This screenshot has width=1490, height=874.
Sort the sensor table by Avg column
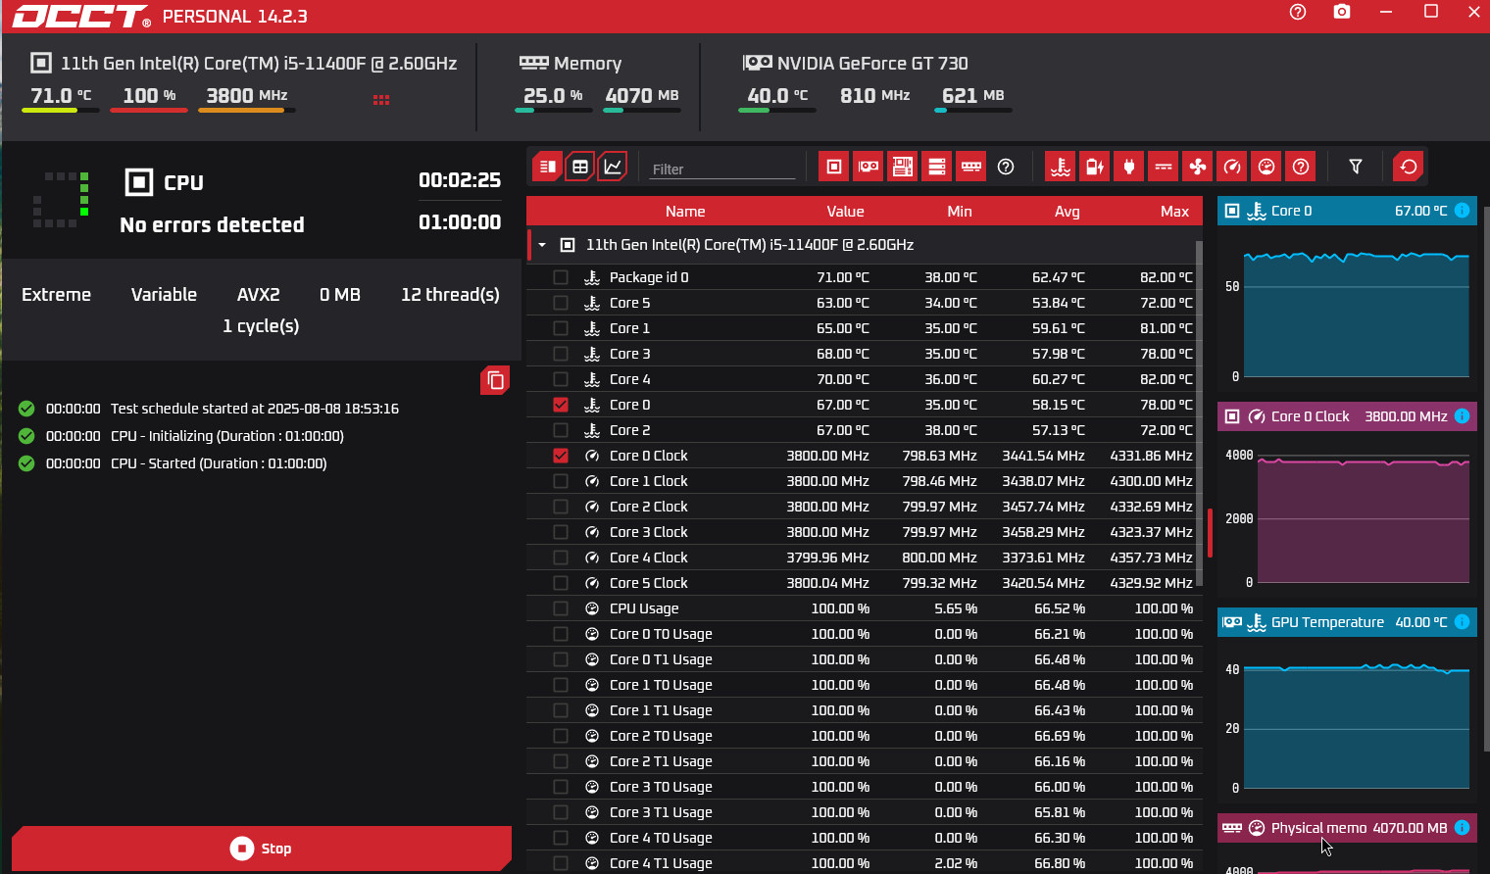(1068, 212)
